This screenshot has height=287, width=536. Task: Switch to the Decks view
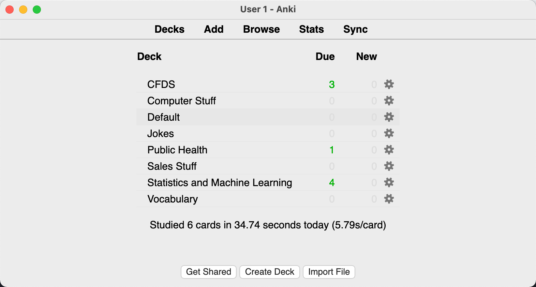pos(169,29)
